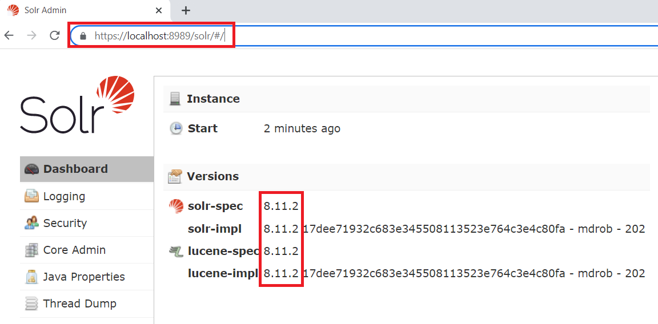Screen dimensions: 658x324
Task: Go back using browser back arrow
Action: point(9,35)
